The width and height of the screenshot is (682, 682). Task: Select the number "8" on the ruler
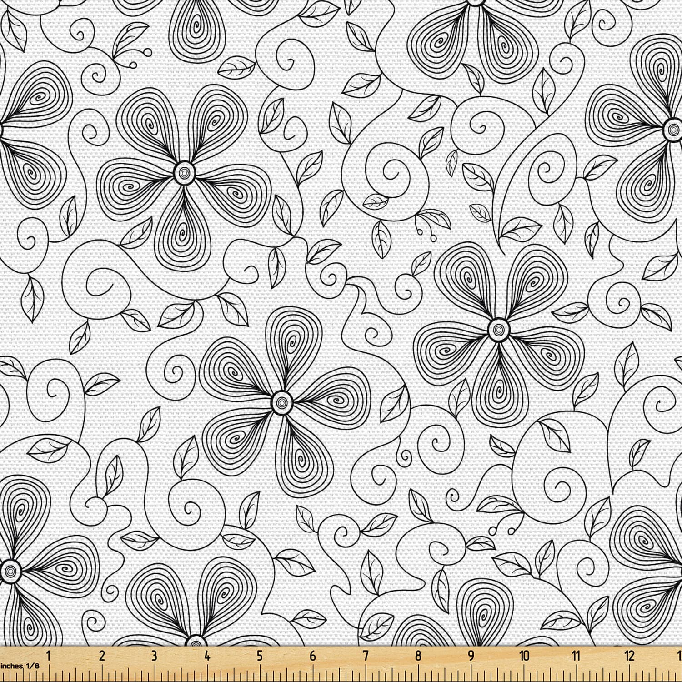418,656
